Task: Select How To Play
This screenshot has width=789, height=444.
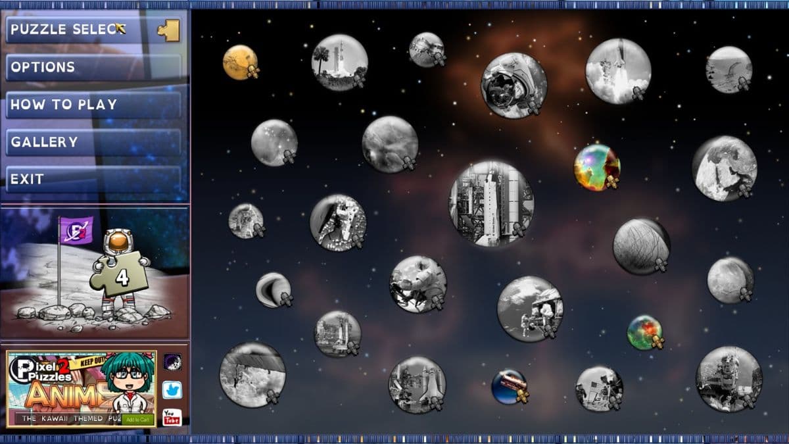Action: click(94, 105)
